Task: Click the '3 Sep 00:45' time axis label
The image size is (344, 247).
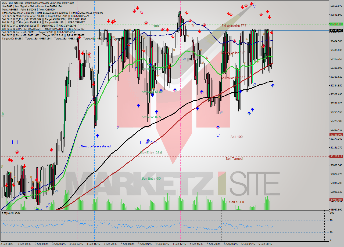Action: [24, 244]
